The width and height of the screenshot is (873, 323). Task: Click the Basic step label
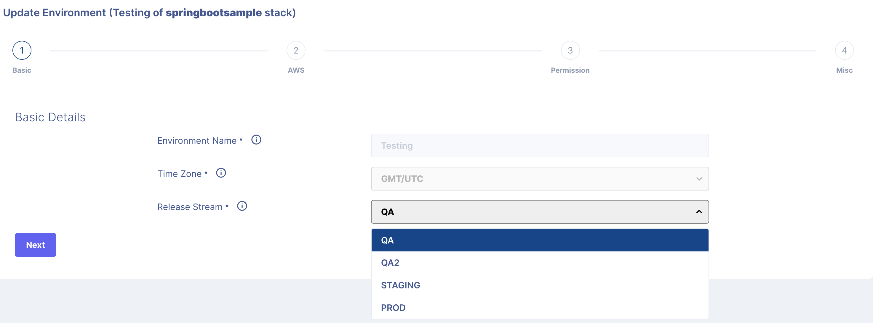click(22, 70)
